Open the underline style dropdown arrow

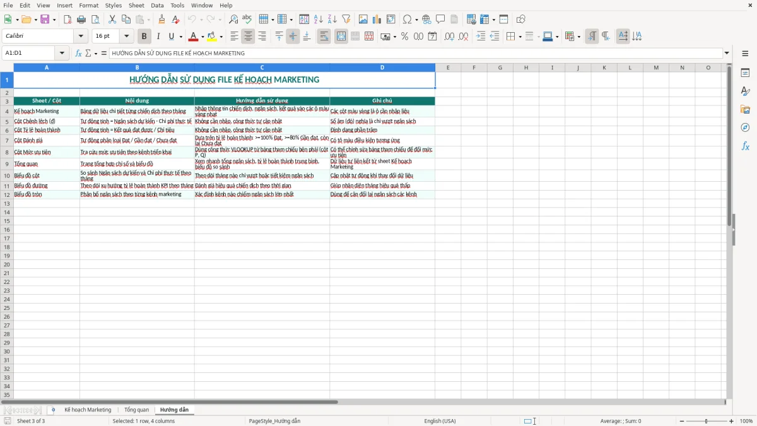click(180, 37)
